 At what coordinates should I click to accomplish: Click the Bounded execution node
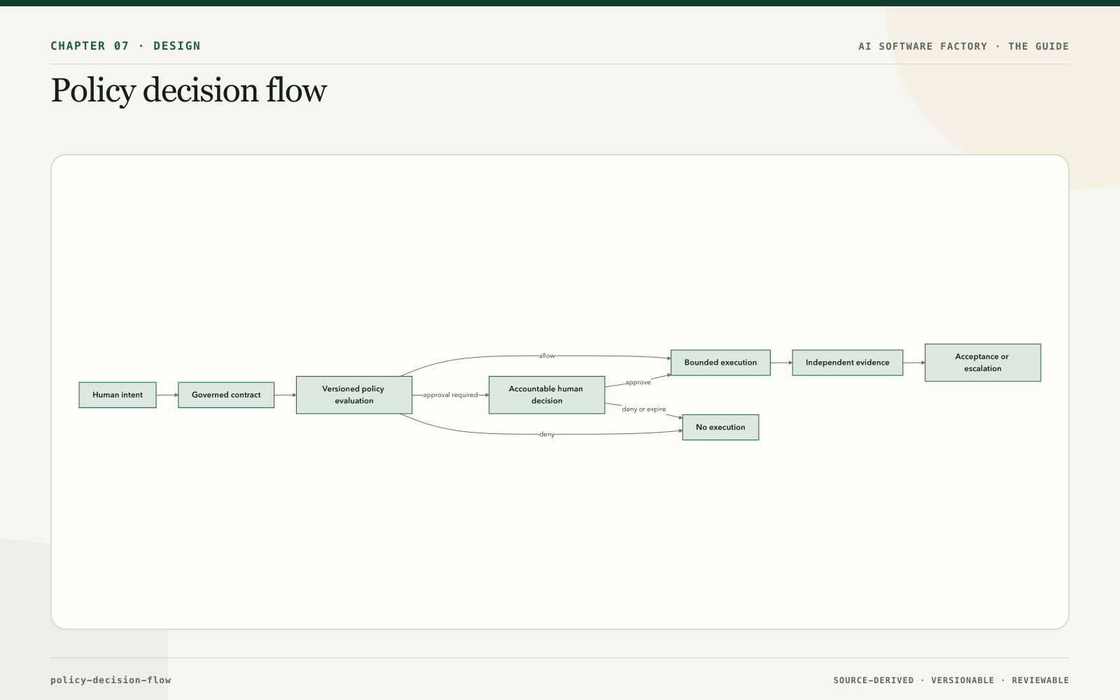tap(720, 363)
